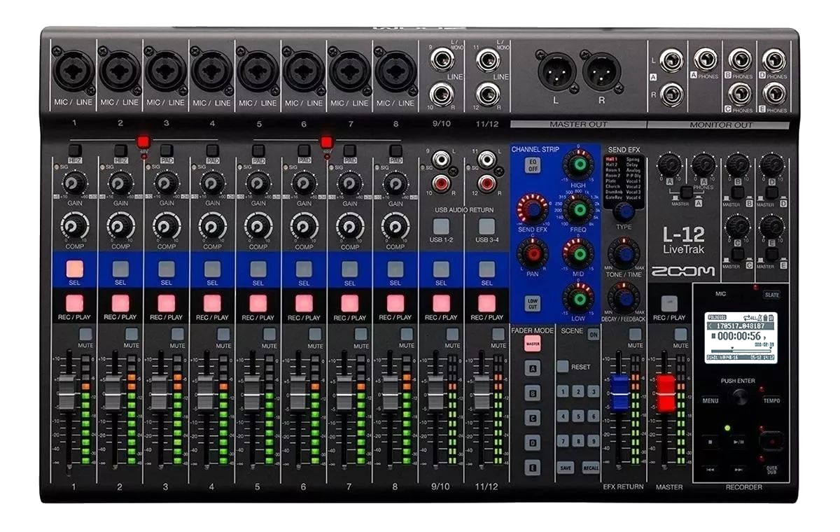Viewport: 840px width, 532px height.
Task: Click the USB 1-2 audio return button
Action: click(x=441, y=226)
